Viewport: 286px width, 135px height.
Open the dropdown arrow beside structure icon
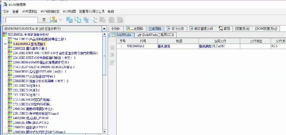coord(60,20)
